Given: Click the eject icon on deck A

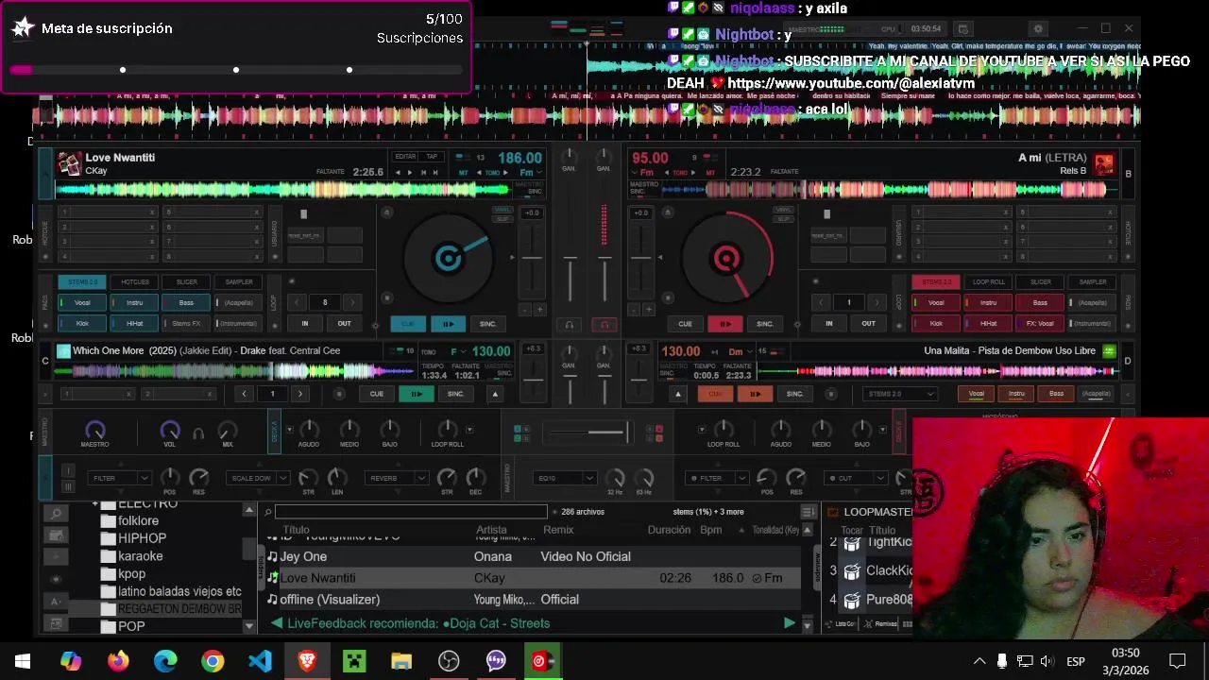Looking at the screenshot, I should [x=386, y=212].
